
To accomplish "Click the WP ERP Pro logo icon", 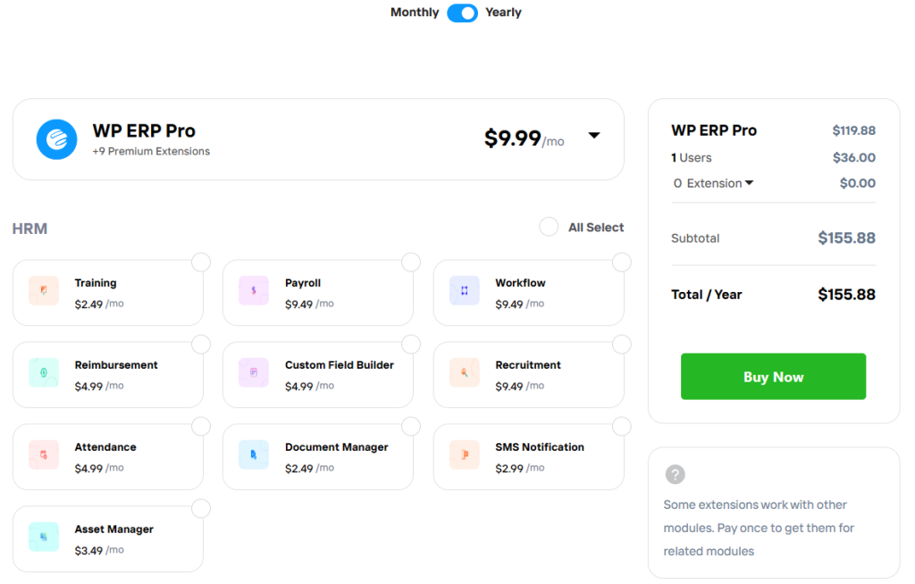I will (x=56, y=139).
